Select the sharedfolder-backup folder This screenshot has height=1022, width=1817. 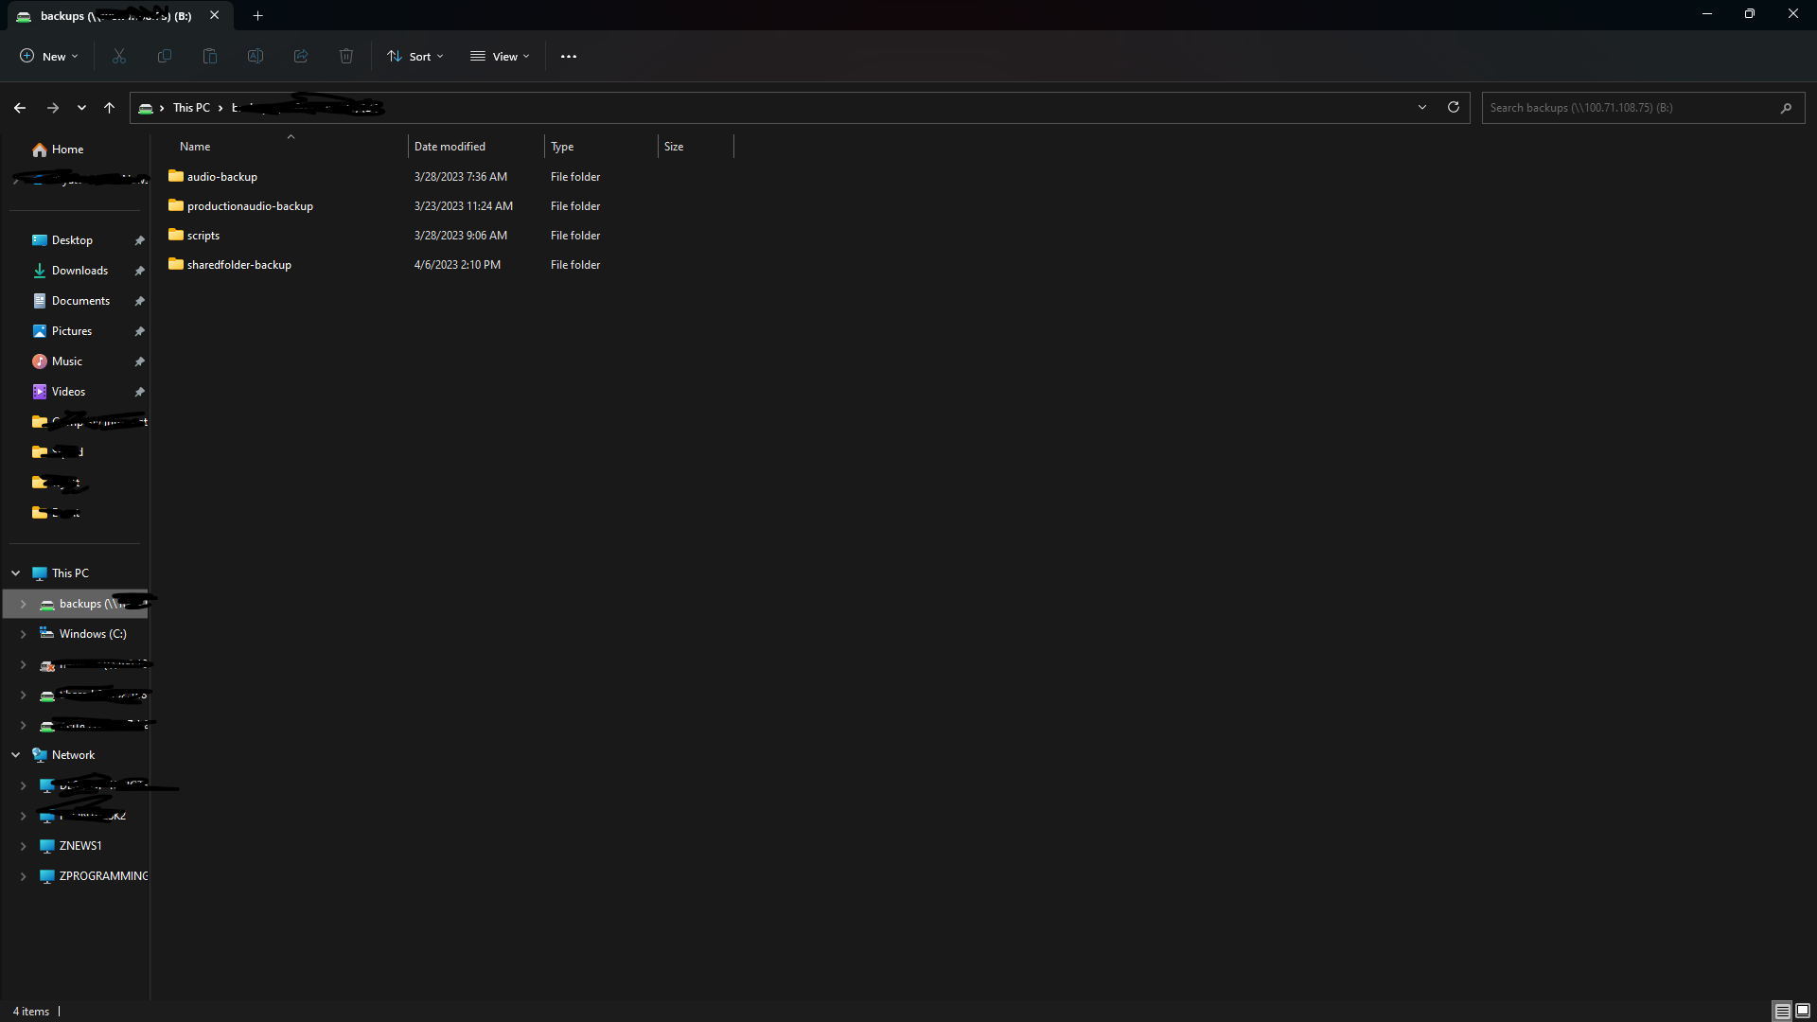(238, 265)
